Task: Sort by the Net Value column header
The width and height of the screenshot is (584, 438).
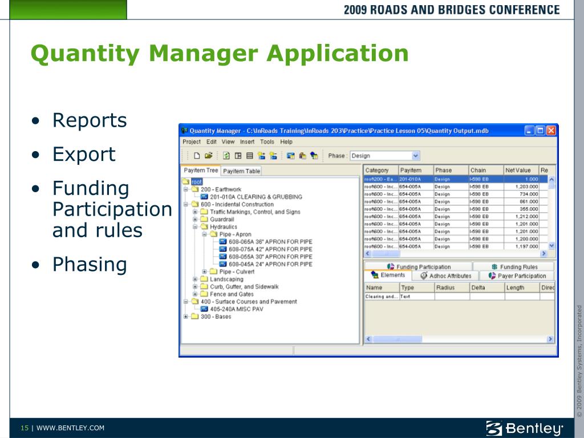Action: [521, 170]
